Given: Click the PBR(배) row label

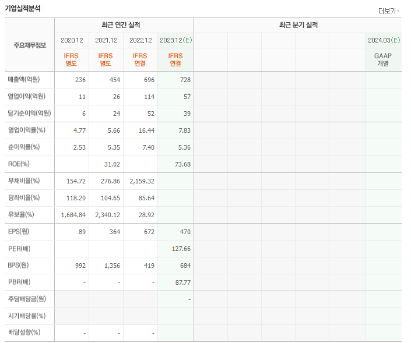Looking at the screenshot, I should click(19, 282).
